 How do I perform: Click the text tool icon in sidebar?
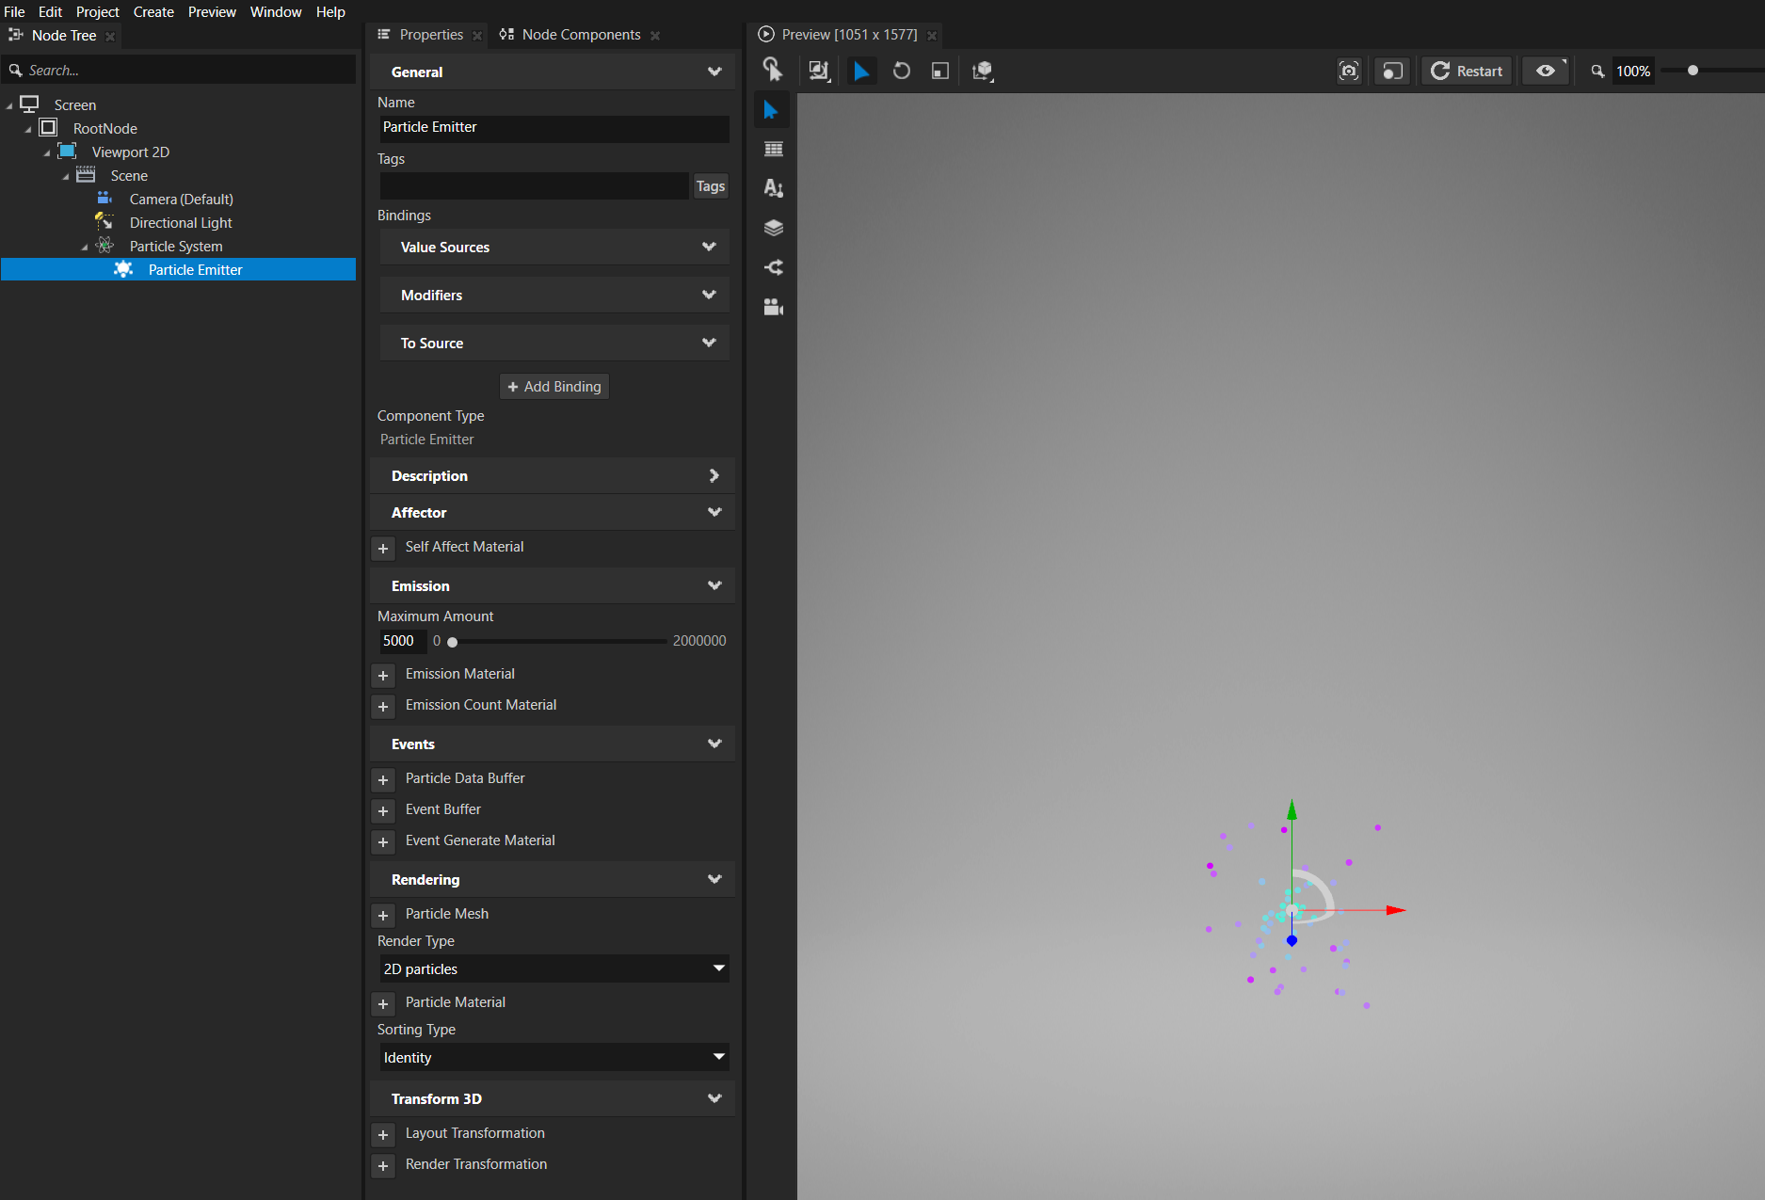click(x=774, y=188)
